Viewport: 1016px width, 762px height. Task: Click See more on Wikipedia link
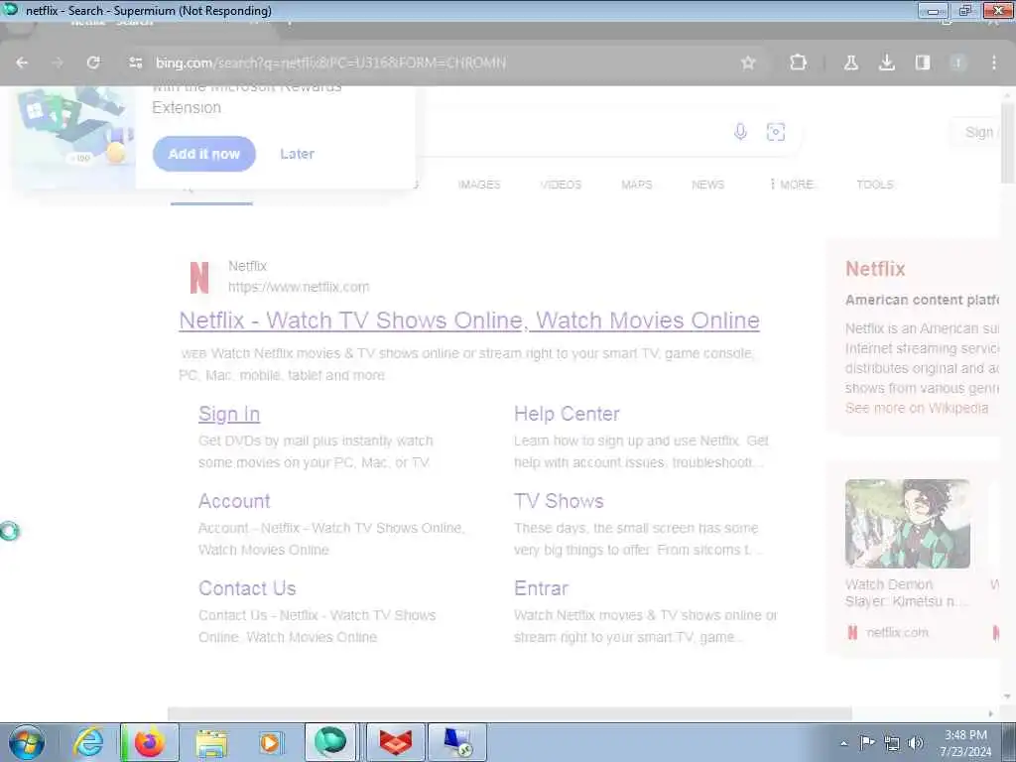(917, 408)
